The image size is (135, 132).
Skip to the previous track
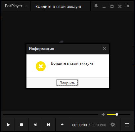coord(35,125)
